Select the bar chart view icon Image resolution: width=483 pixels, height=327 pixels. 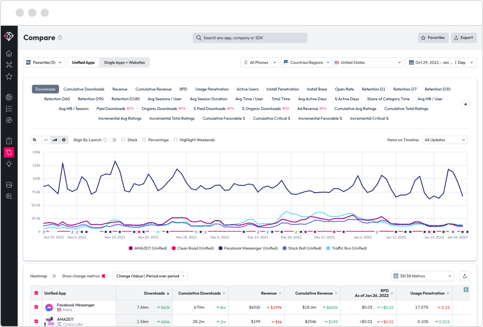click(x=55, y=140)
